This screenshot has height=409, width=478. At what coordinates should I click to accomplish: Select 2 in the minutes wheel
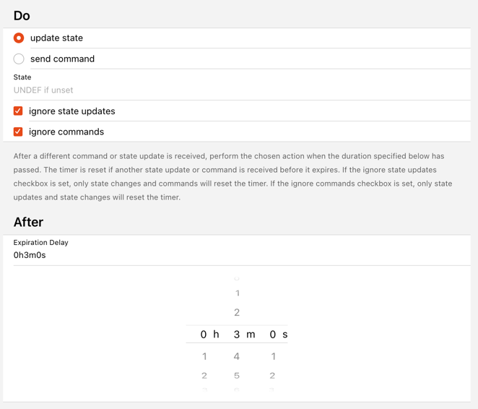tap(237, 313)
